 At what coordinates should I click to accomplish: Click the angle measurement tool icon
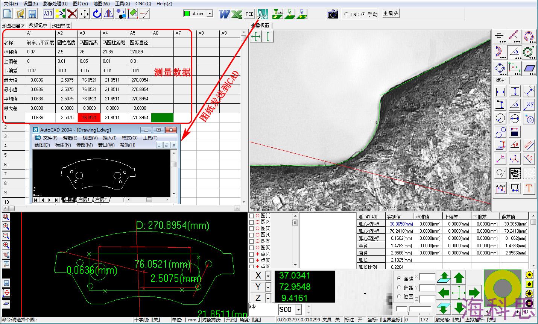514,52
